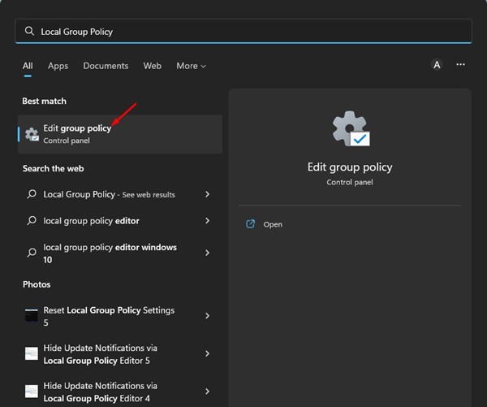
Task: Click search icon beside 'editor windows 10' suggestion
Action: pyautogui.click(x=32, y=253)
